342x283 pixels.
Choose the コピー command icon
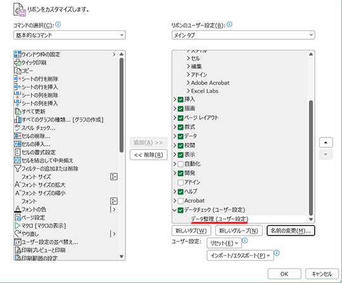pyautogui.click(x=18, y=71)
